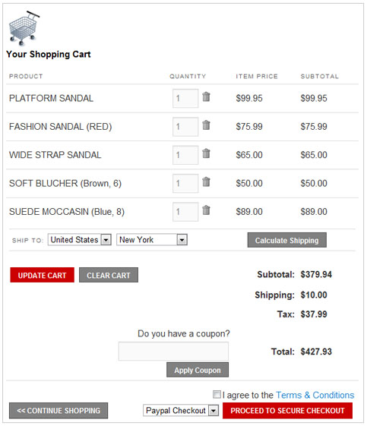Focus the coupon code input field
Viewport: 367px width, 426px height.
click(x=173, y=351)
